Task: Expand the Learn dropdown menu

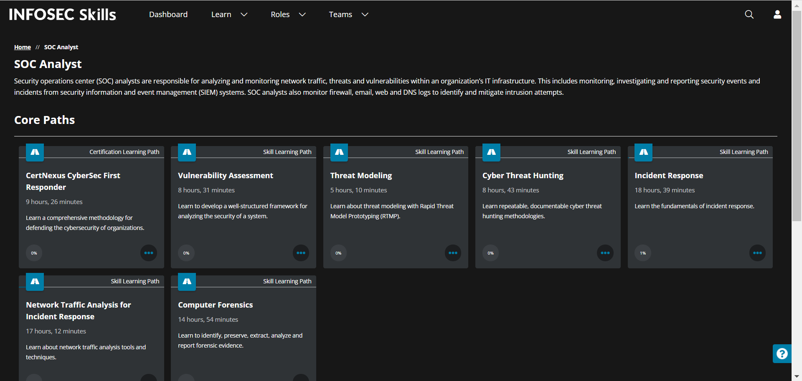Action: click(x=229, y=15)
